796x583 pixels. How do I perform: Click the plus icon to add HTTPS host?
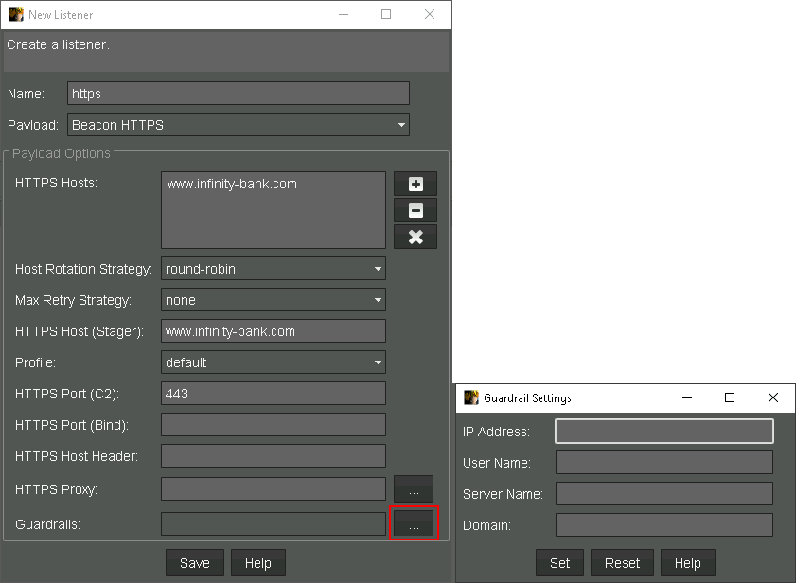click(416, 185)
